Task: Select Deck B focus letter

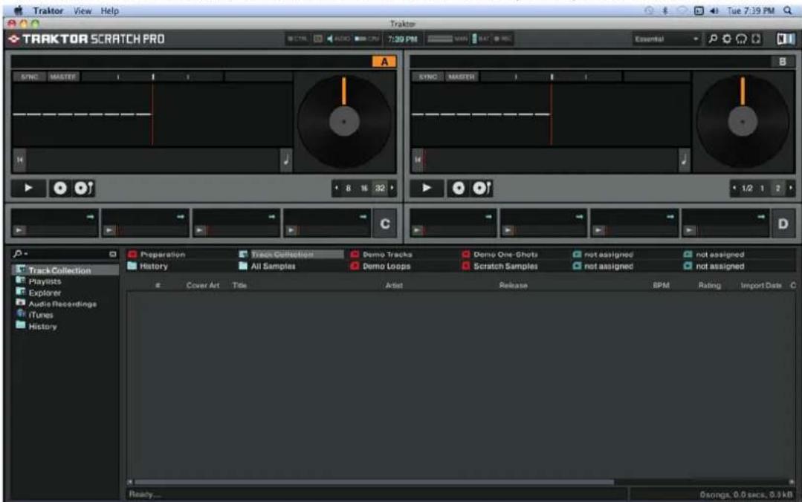Action: 783,62
